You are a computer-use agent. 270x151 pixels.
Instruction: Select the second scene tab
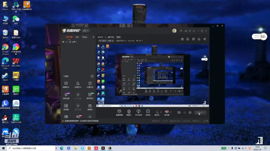[x=77, y=37]
